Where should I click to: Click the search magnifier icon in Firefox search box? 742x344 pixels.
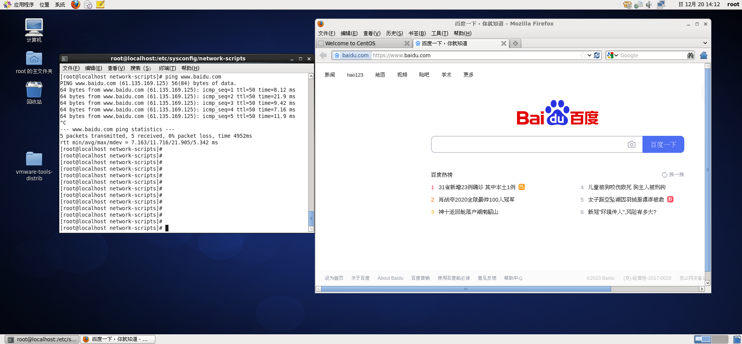coord(690,55)
